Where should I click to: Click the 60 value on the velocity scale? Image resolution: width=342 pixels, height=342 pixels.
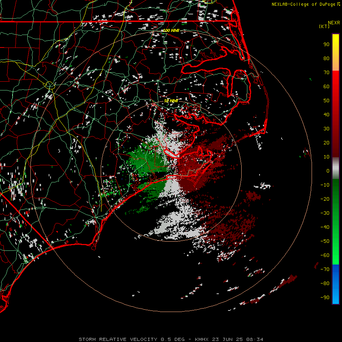pyautogui.click(x=326, y=87)
